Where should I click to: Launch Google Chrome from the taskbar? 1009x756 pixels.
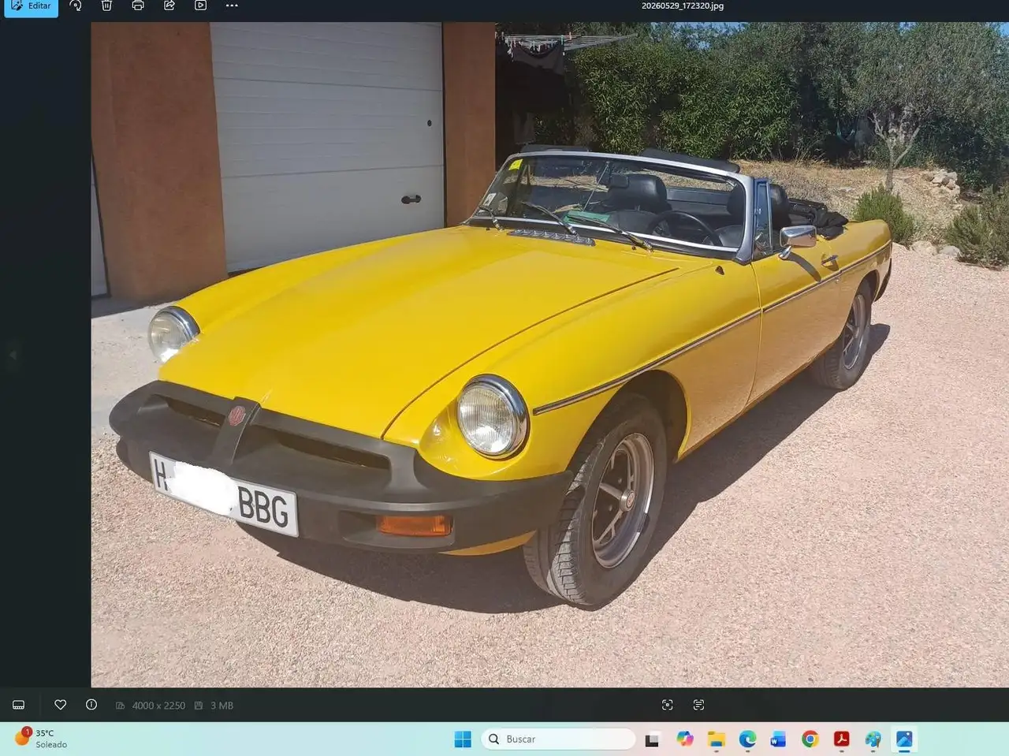(810, 739)
